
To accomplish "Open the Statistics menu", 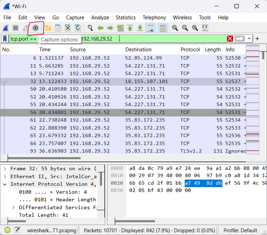I will coord(126,17).
